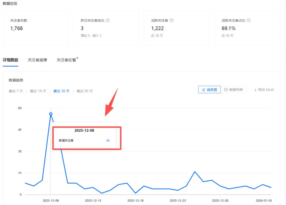Viewport: 286px width, 205px height.
Task: Export data via 导出 Excel
Action: point(264,90)
